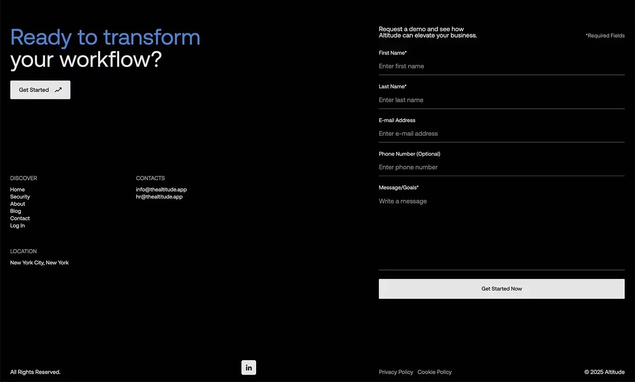Screen dimensions: 635x382
Task: Open the About link
Action: point(18,204)
